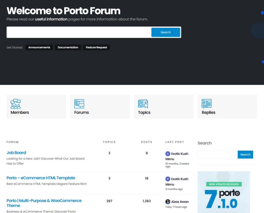Open the Replies section icon
Viewport: 264px width, 213px height.
(207, 104)
